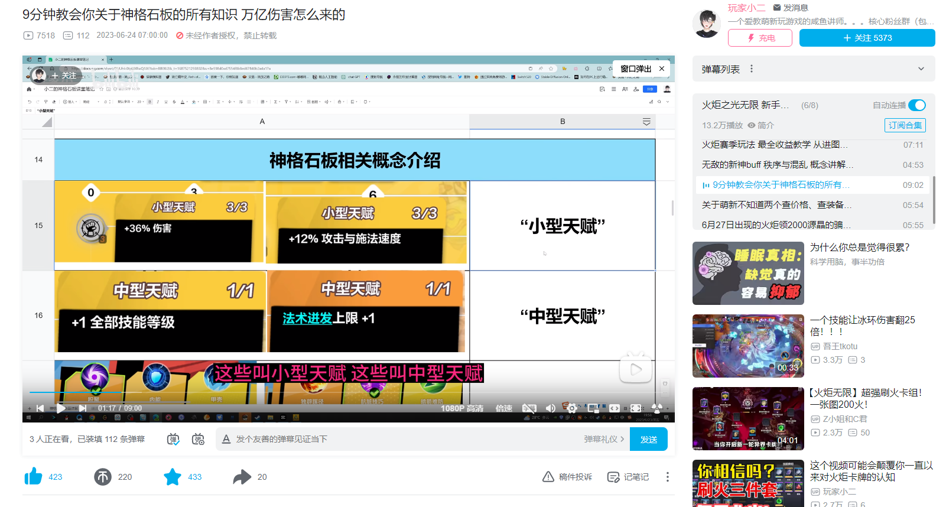Image resolution: width=946 pixels, height=507 pixels.
Task: Report the video via 稿件投诉
Action: click(x=567, y=477)
